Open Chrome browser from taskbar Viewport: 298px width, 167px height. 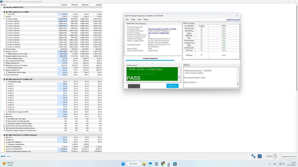pyautogui.click(x=162, y=164)
